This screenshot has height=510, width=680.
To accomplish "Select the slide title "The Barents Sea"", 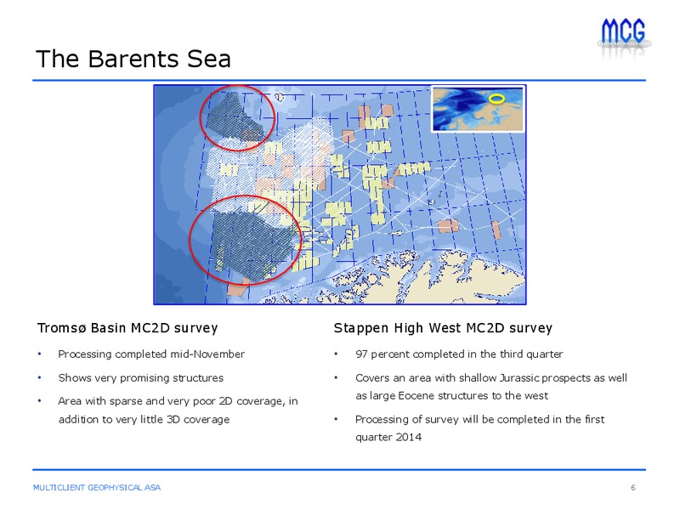I will (133, 59).
